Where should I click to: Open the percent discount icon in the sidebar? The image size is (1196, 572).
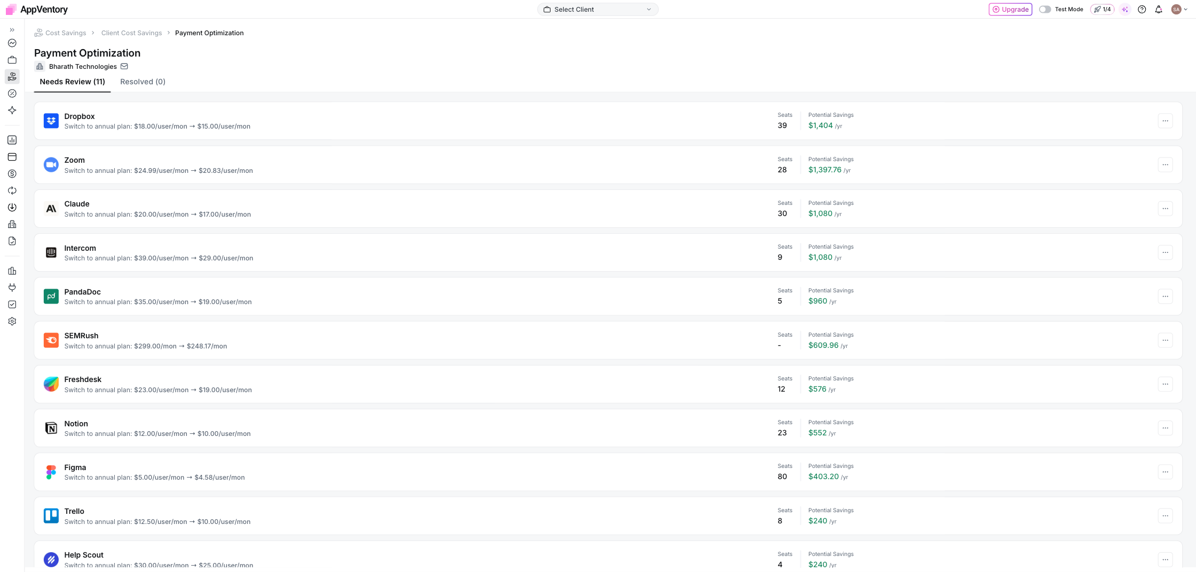click(12, 93)
